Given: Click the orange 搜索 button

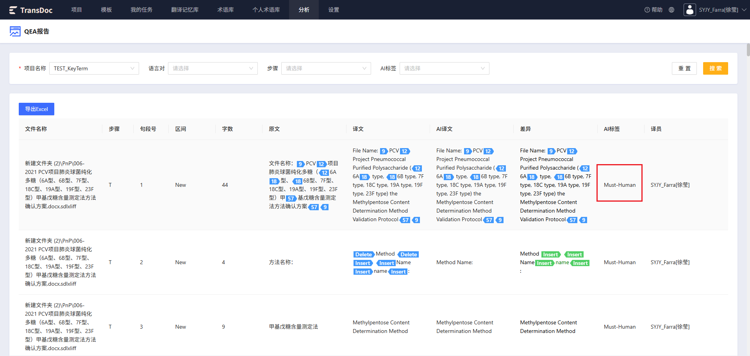Looking at the screenshot, I should click(716, 68).
